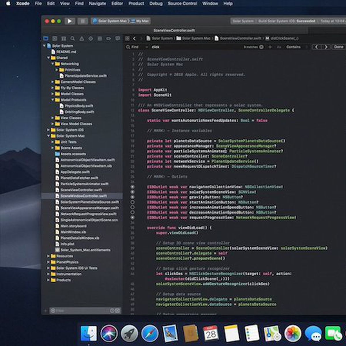Open the Source Control menu
The width and height of the screenshot is (346, 346).
pyautogui.click(x=182, y=3)
